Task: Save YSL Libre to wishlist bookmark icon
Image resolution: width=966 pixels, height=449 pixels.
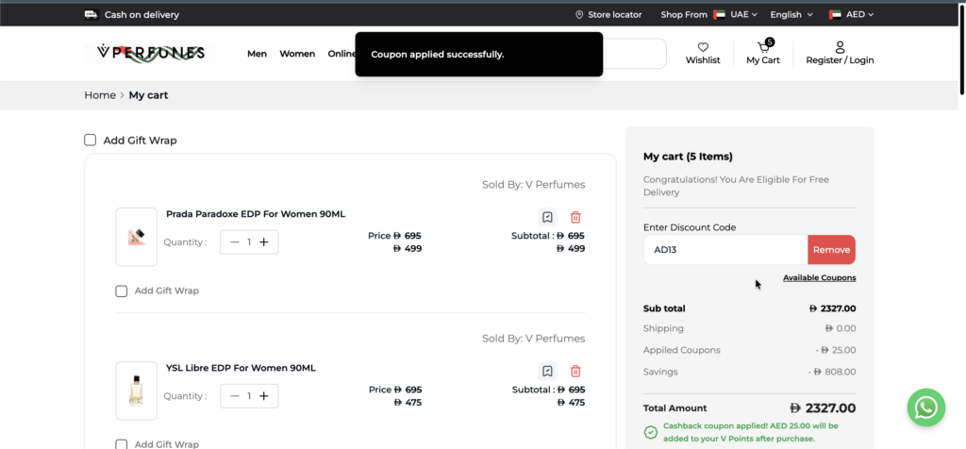Action: (547, 371)
